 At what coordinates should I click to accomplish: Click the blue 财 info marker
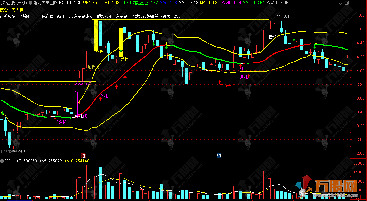coord(219,156)
